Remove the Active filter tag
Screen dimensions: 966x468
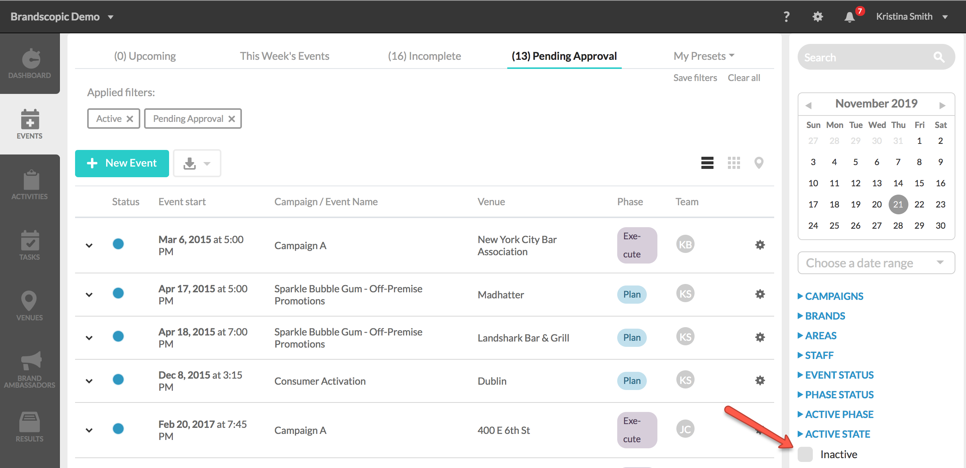(130, 119)
